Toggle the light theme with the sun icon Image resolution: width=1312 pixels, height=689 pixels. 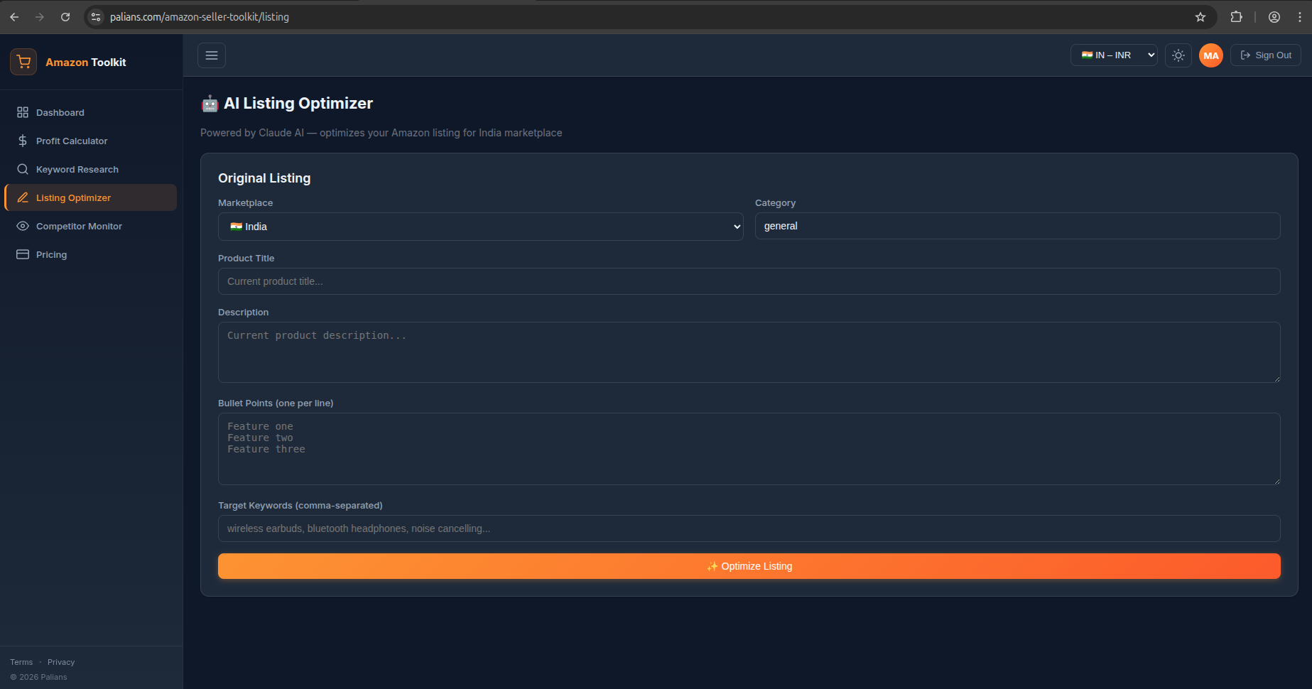coord(1178,55)
